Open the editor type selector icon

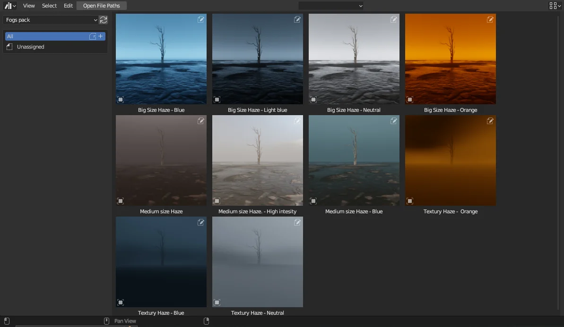point(9,6)
